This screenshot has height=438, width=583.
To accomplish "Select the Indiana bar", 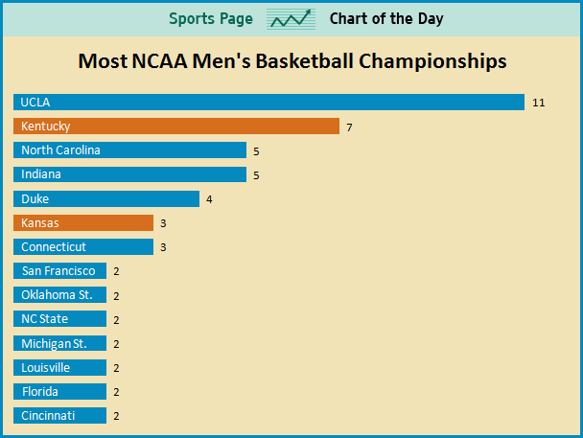I will 129,174.
